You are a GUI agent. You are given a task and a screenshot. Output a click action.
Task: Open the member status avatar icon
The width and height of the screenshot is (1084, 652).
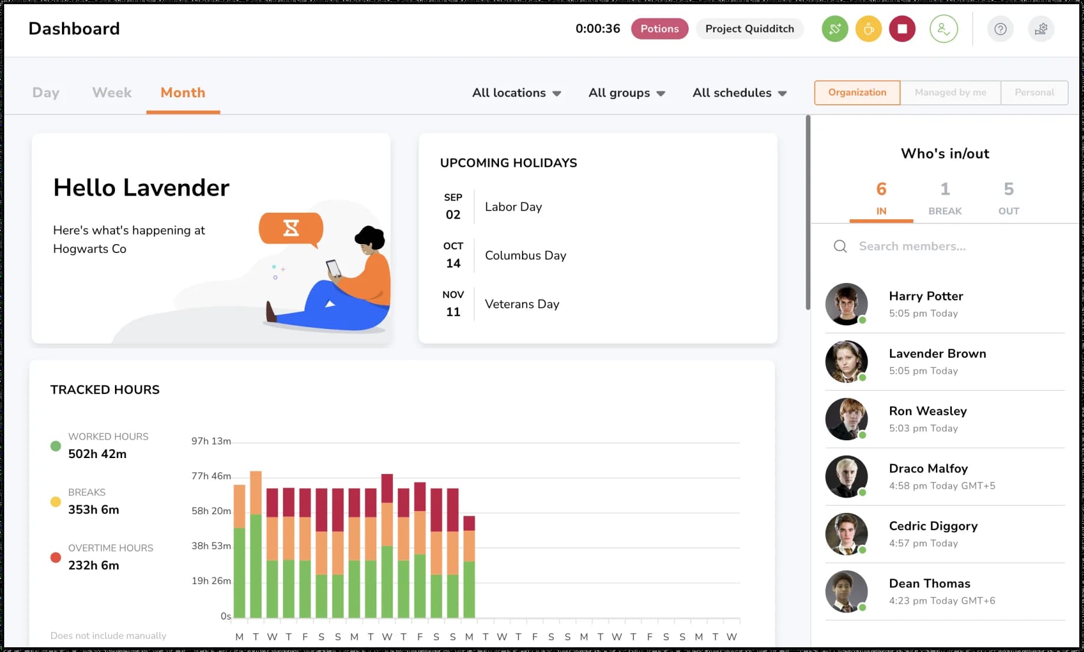[943, 28]
